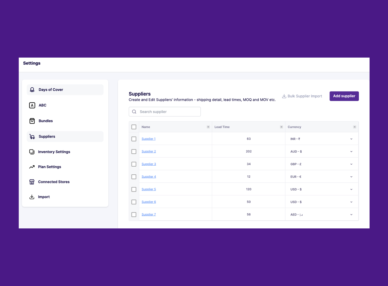Image resolution: width=388 pixels, height=286 pixels.
Task: Click the Bulk Supplier Import download icon
Action: (x=284, y=96)
